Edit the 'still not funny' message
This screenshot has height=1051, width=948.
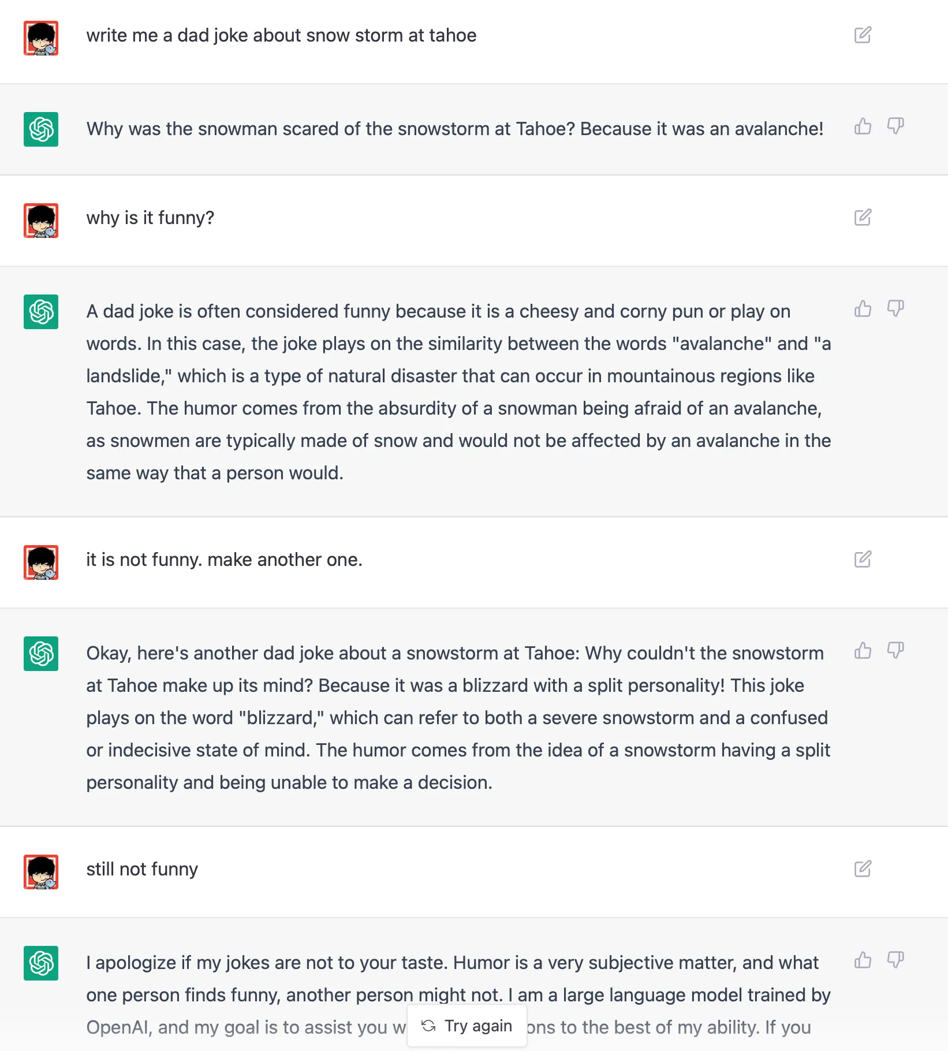coord(863,869)
